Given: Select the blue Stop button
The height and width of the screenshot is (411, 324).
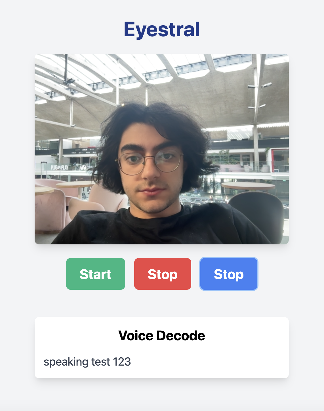Looking at the screenshot, I should pyautogui.click(x=229, y=274).
